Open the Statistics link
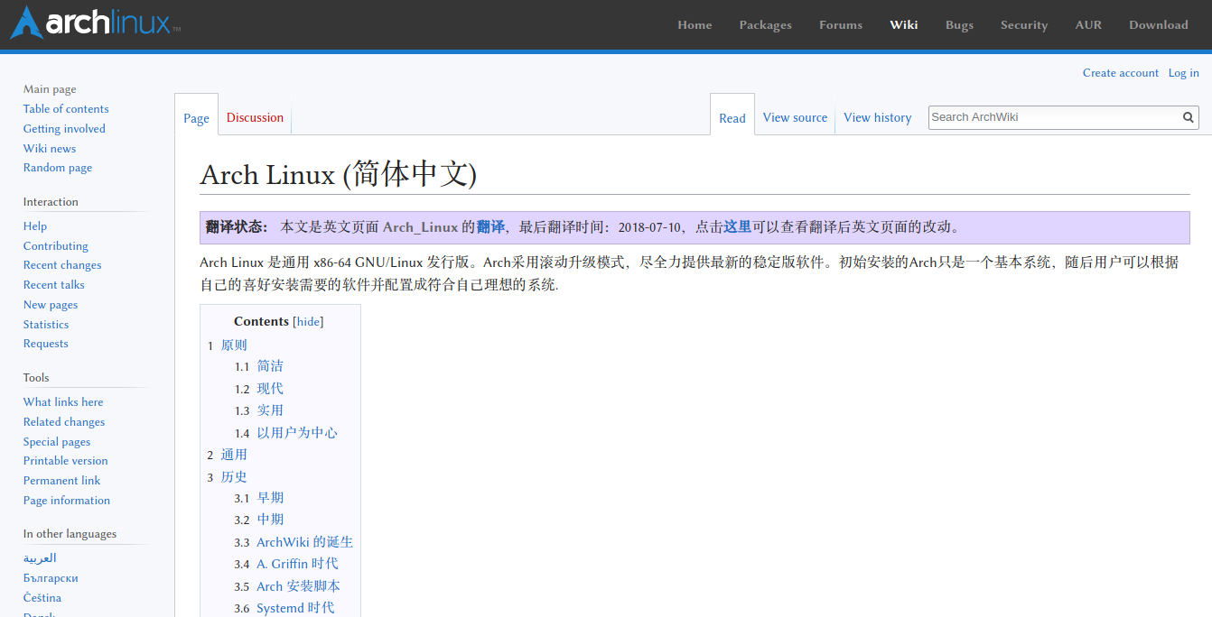Viewport: 1212px width, 617px height. pyautogui.click(x=46, y=325)
